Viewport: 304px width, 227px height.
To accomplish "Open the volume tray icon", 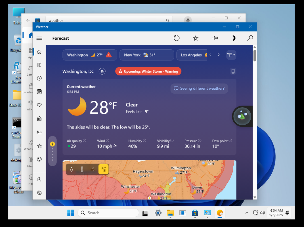I will (263, 213).
